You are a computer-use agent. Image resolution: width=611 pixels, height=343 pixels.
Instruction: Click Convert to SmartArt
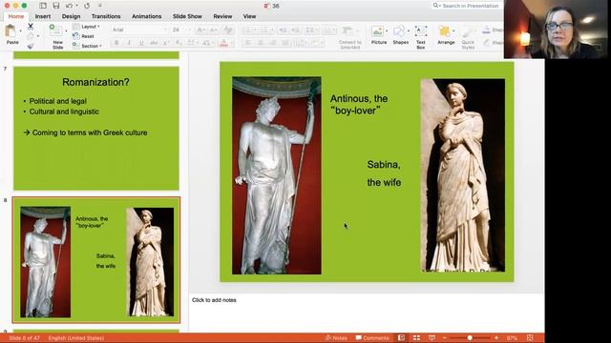(350, 37)
